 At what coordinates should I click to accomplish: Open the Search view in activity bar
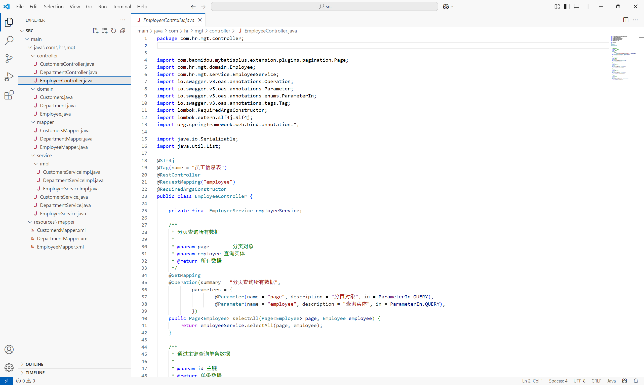pos(9,41)
